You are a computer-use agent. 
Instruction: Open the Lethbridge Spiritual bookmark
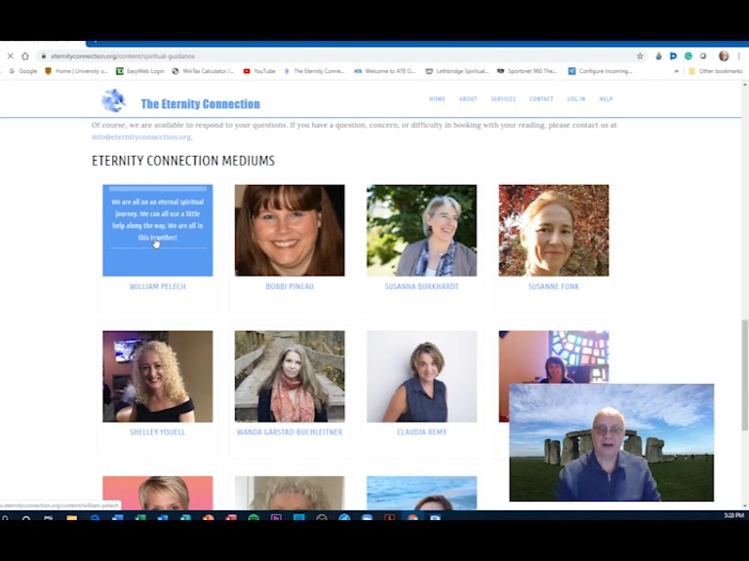tap(457, 71)
